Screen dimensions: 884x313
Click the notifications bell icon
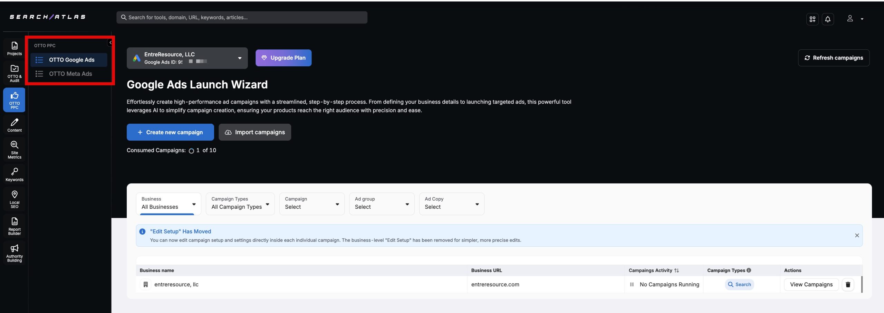[827, 19]
